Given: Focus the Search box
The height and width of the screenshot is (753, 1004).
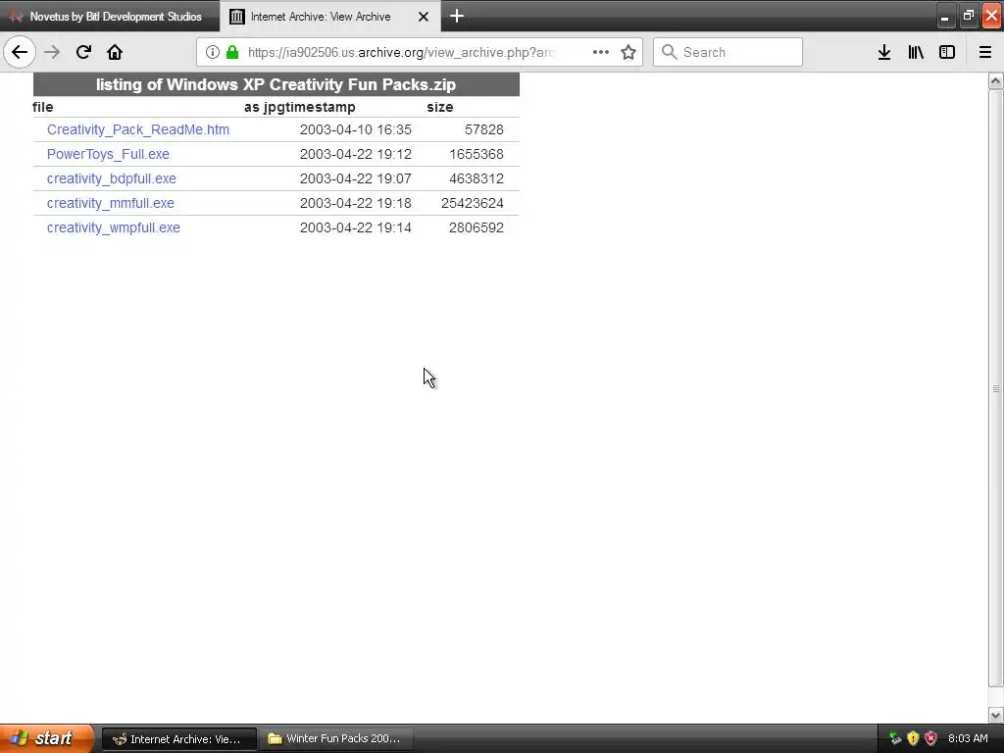Looking at the screenshot, I should coord(728,52).
